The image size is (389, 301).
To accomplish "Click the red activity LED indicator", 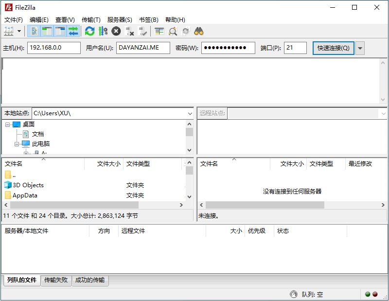I will tap(375, 294).
